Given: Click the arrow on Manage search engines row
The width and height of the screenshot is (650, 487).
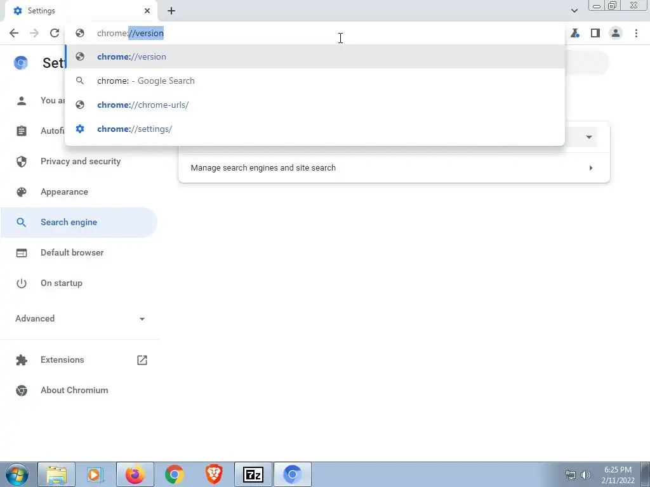Looking at the screenshot, I should click(591, 167).
